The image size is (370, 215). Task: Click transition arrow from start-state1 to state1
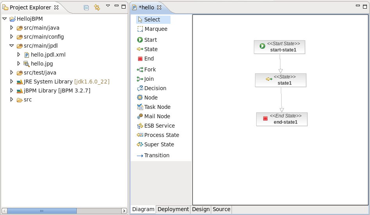coord(280,64)
